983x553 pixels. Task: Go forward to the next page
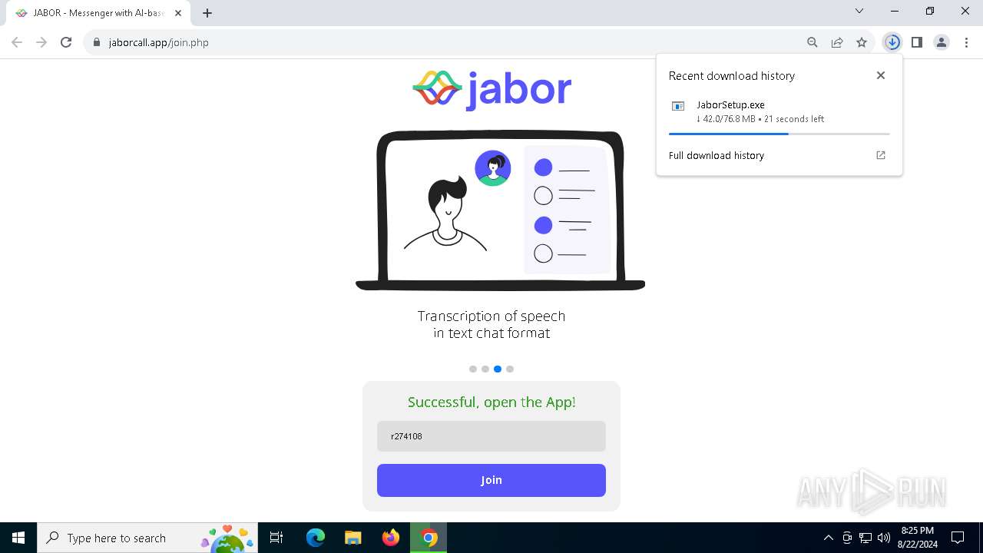[x=41, y=42]
